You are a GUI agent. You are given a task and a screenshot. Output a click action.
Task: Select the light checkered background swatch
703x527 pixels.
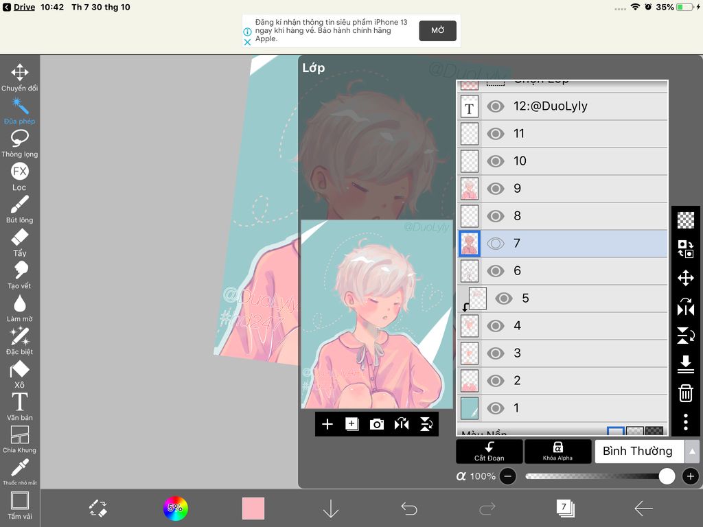(x=635, y=431)
